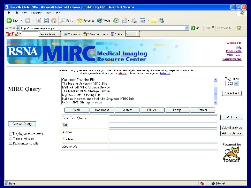Click the Refresh page icon

[46, 21]
